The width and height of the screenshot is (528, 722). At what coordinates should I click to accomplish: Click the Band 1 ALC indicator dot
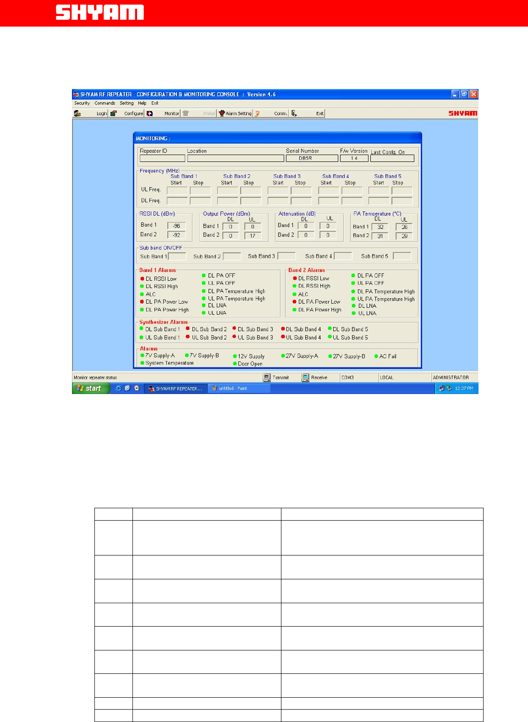point(142,294)
